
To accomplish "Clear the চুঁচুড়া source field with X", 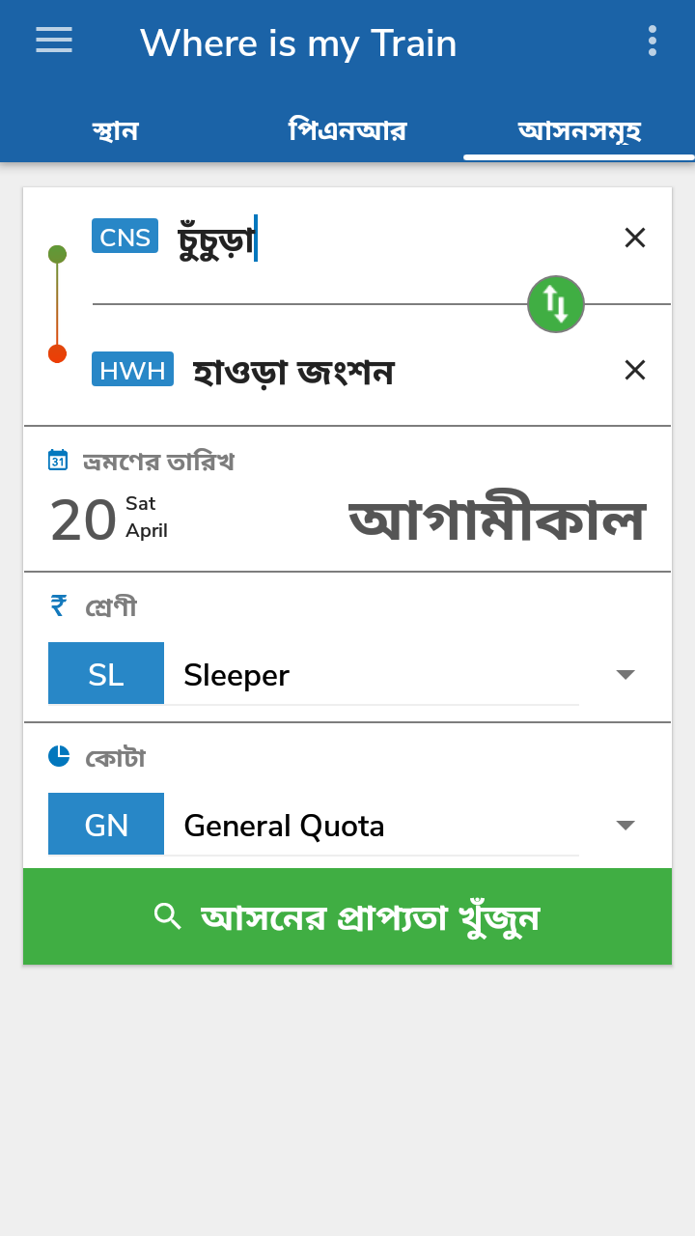I will click(x=634, y=238).
